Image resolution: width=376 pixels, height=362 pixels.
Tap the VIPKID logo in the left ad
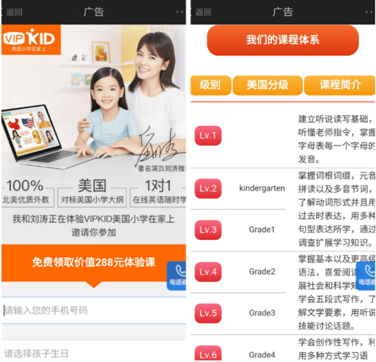[31, 40]
